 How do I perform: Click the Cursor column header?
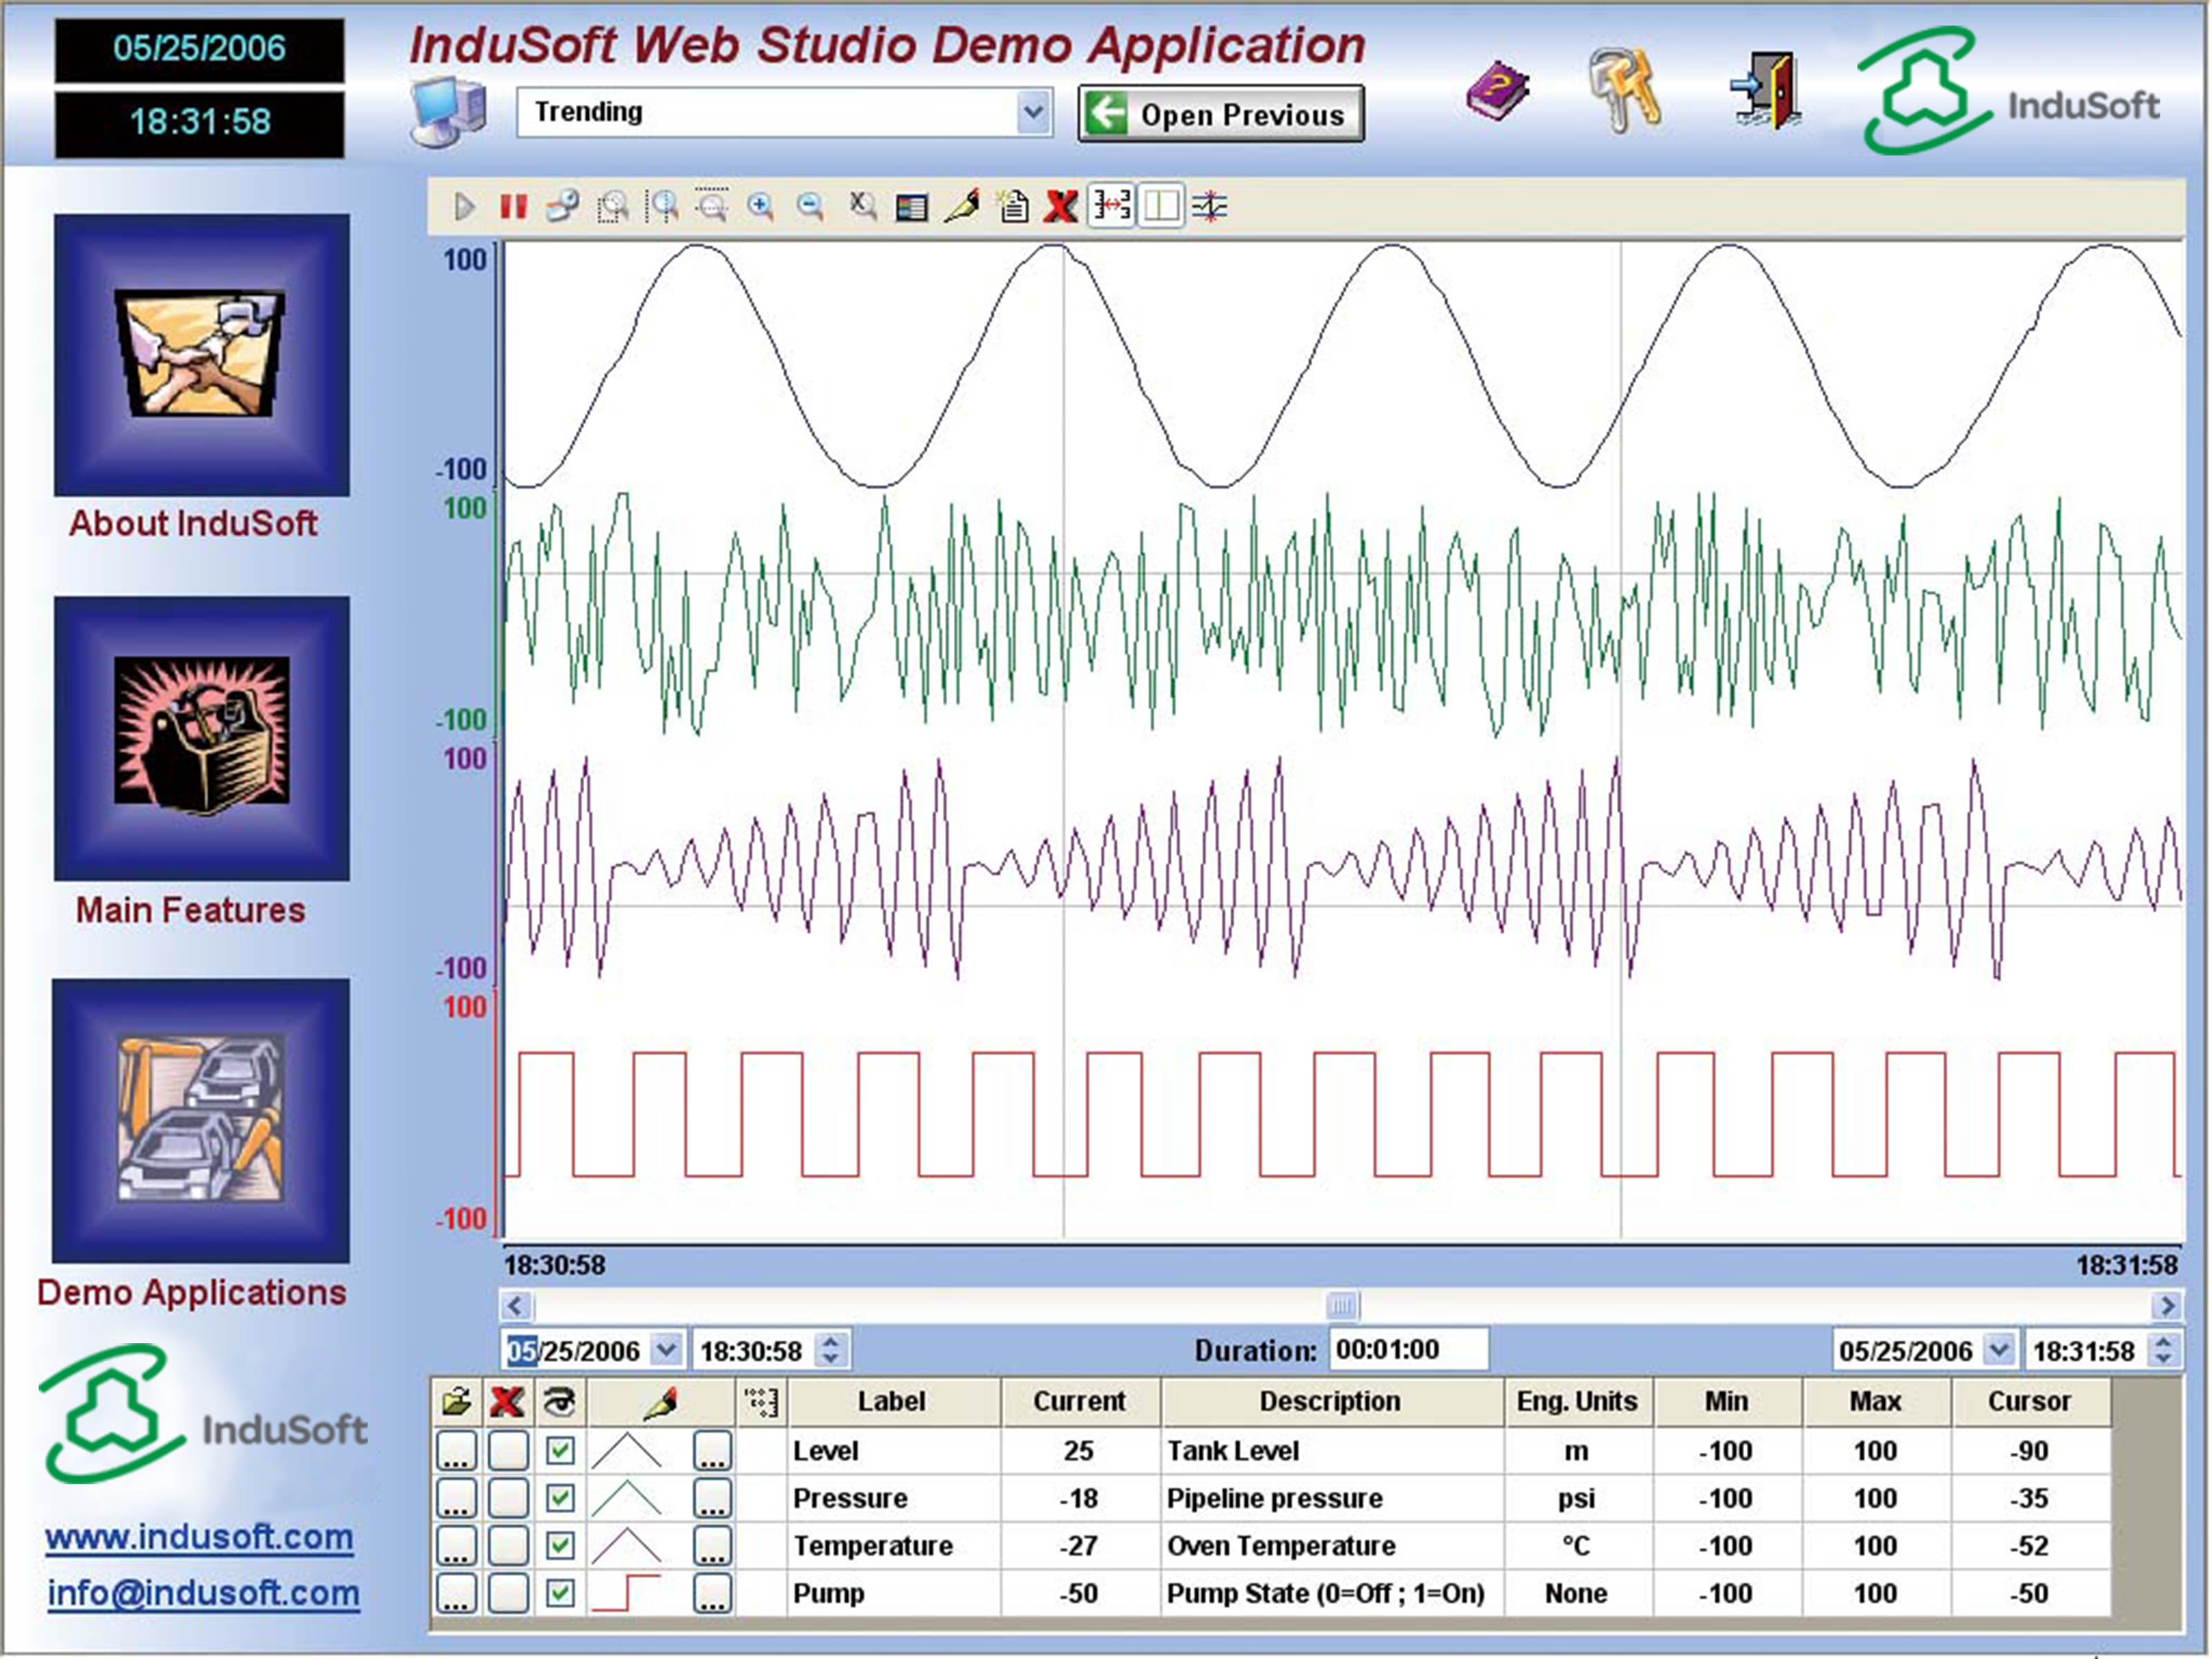2030,1402
